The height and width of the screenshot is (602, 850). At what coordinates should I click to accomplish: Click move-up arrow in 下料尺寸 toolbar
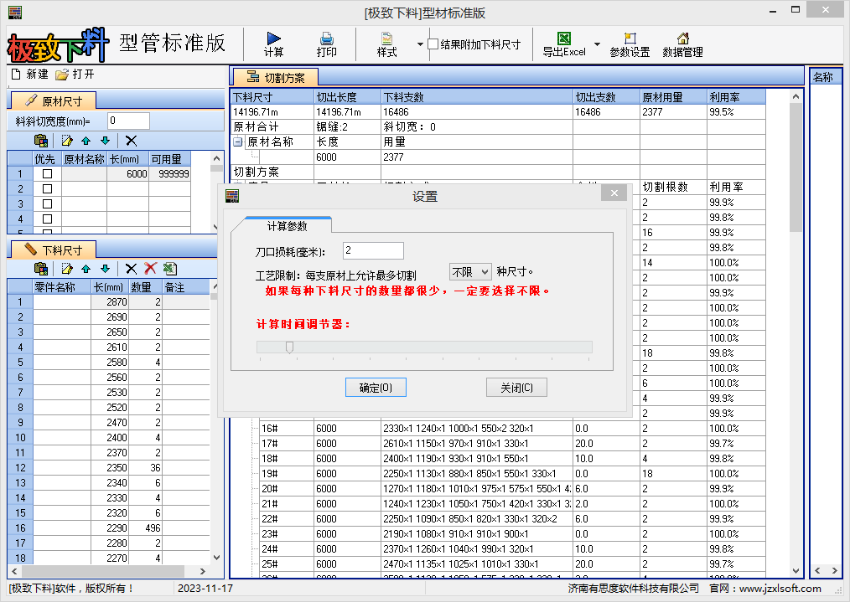(86, 269)
